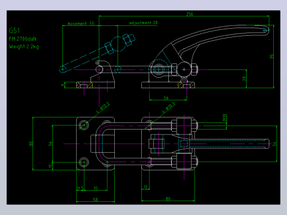
Task: Select the 'movement 55' dimension label
Action: (x=81, y=24)
